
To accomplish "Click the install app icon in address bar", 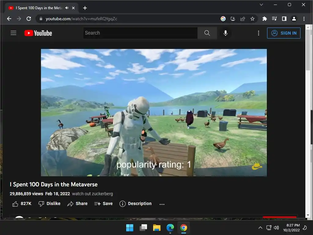I will coord(233,19).
